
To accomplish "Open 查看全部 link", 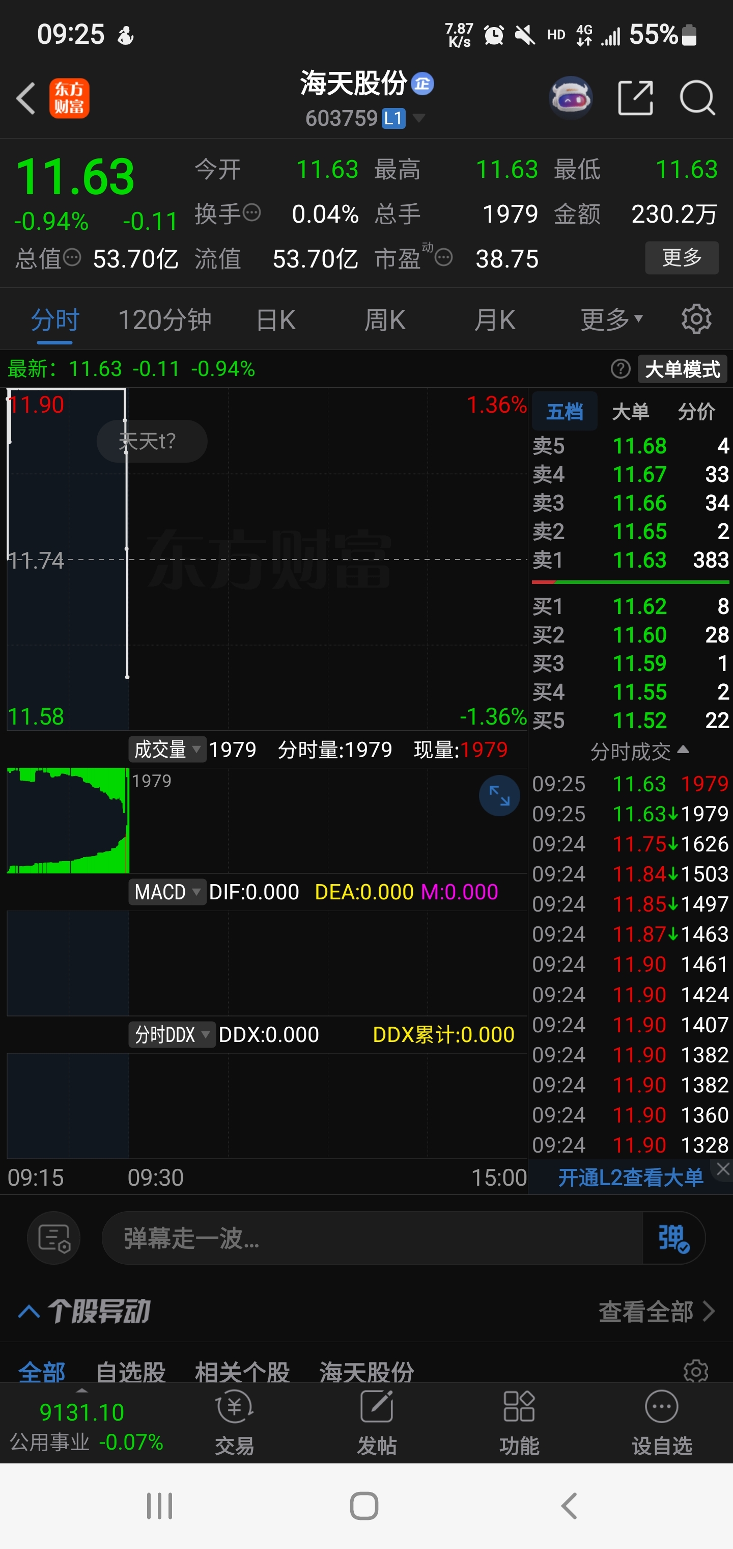I will tap(656, 1312).
